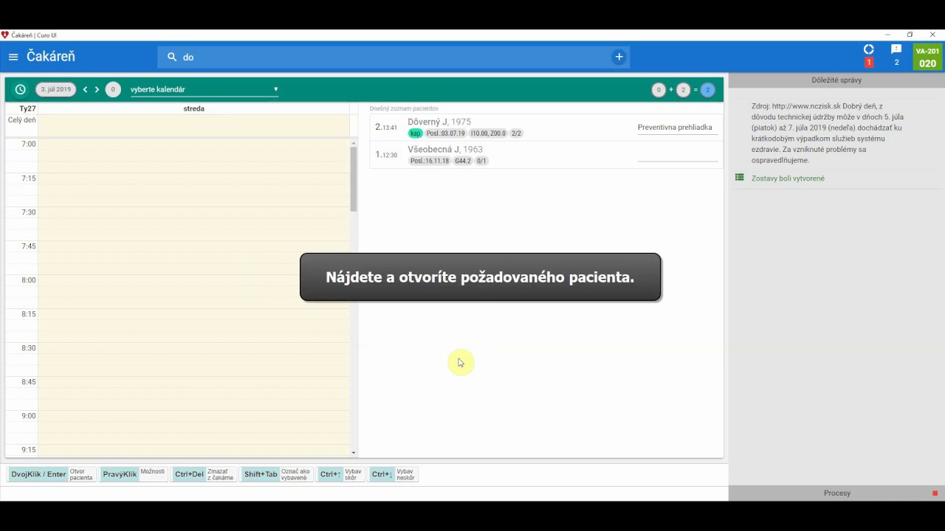Screen dimensions: 945x531
Task: Click diagnosis tag 'G44.2'
Action: [463, 161]
